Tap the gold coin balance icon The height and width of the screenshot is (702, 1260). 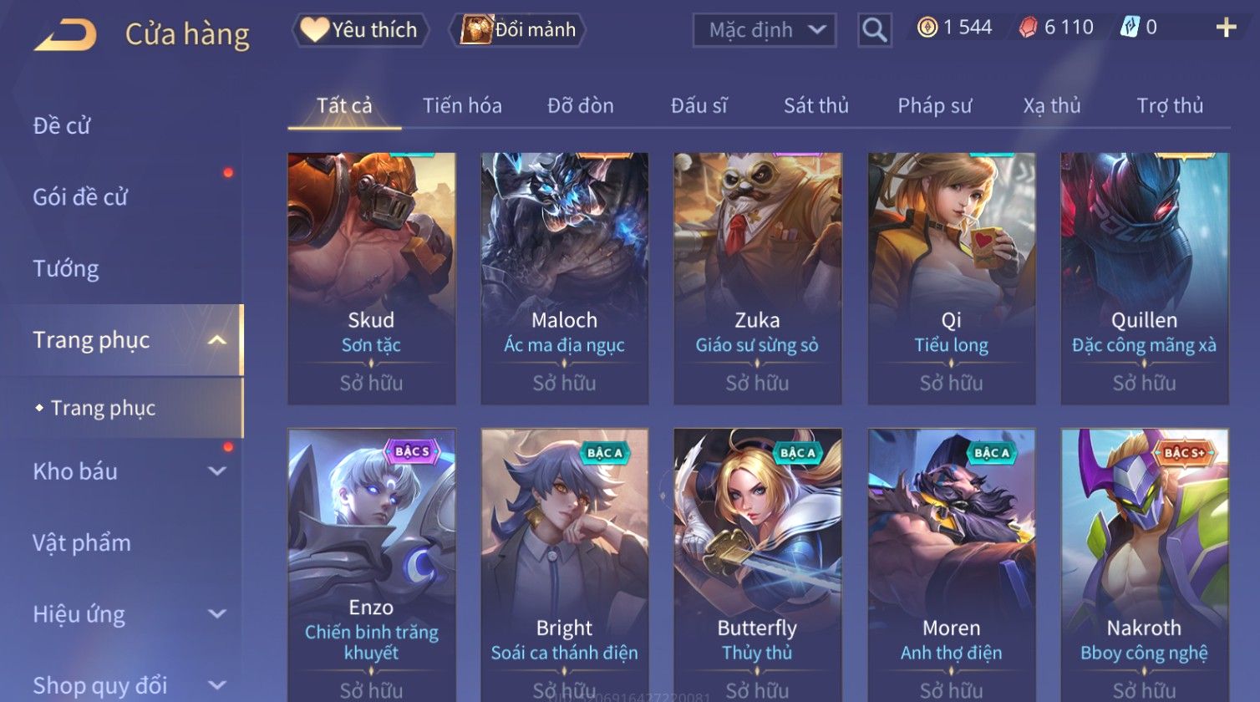927,28
